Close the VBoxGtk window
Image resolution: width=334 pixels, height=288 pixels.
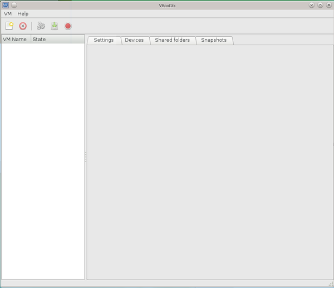(329, 5)
